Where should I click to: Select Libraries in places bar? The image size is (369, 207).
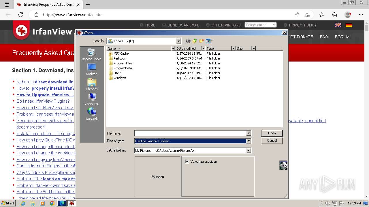point(92,85)
